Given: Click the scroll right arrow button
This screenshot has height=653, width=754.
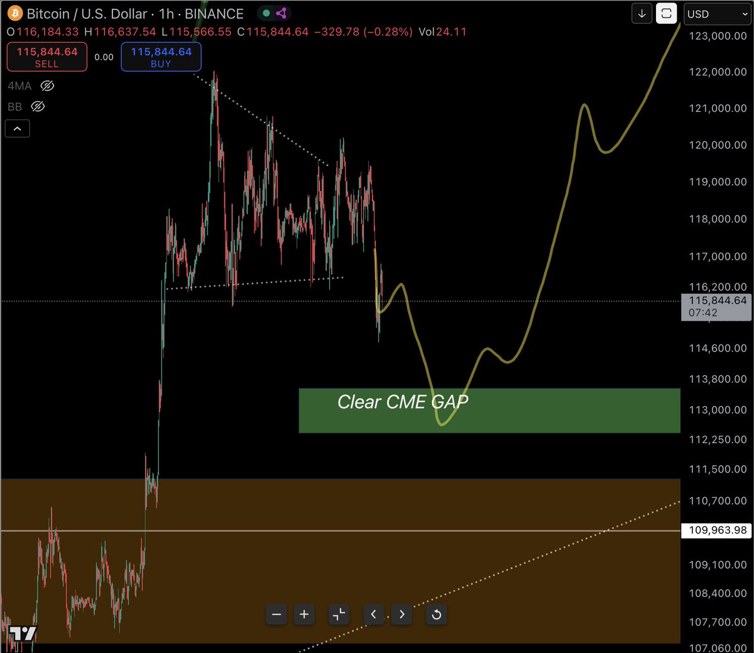Looking at the screenshot, I should pyautogui.click(x=402, y=615).
